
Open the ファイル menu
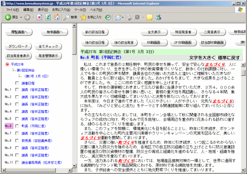[12, 10]
